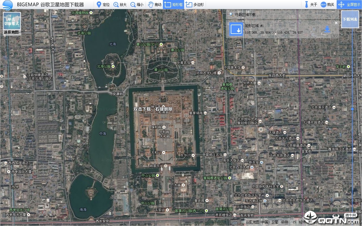Viewport: 362px width, 226px height.
Task: Close the 矩形区域 #1 panel
Action: [336, 23]
